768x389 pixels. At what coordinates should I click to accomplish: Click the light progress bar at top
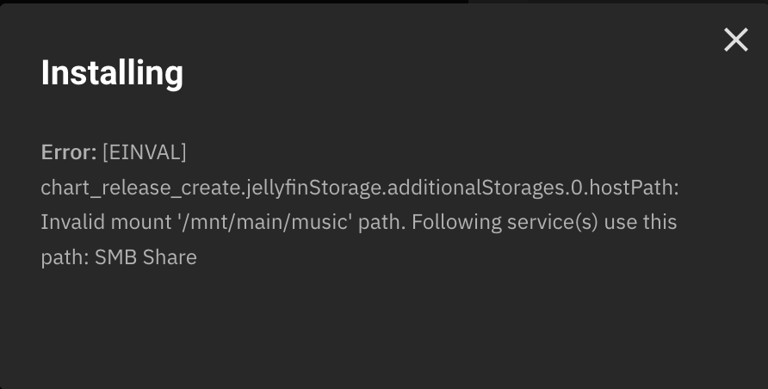pos(232,2)
